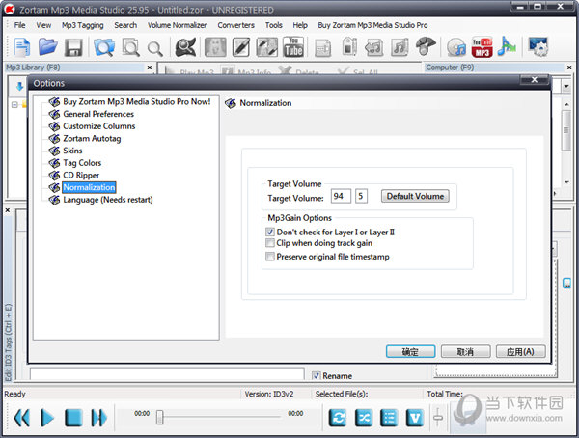Open the Search menu

(x=125, y=25)
